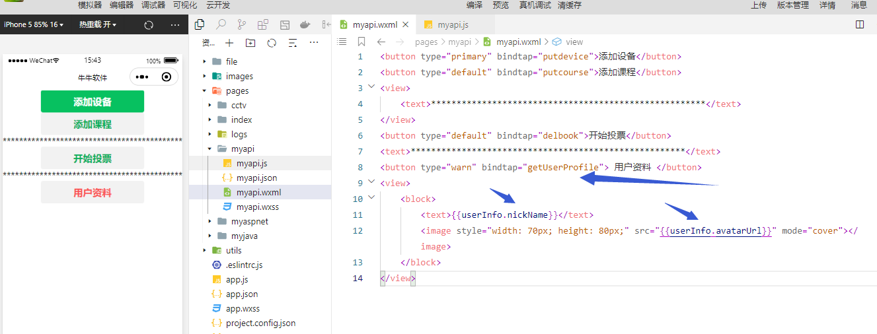
Task: Open the 调试器 menu
Action: coord(153,5)
